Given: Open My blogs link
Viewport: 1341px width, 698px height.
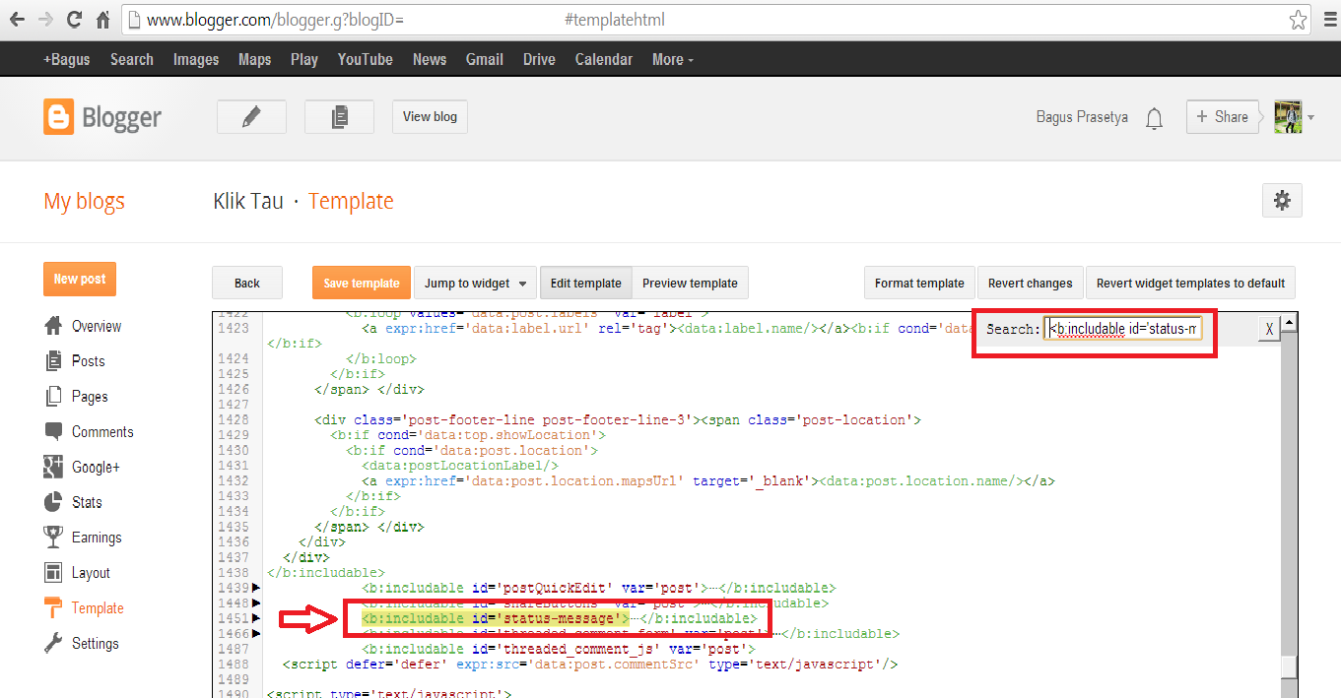Looking at the screenshot, I should 84,202.
